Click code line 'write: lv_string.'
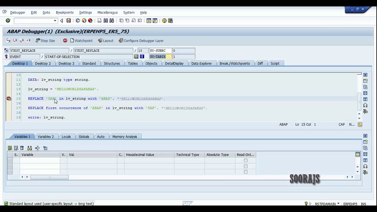Screen dimensions: 377x212 pyautogui.click(x=47, y=117)
